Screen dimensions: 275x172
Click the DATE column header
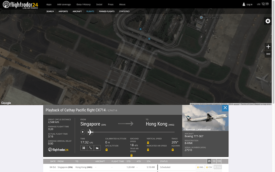click(53, 161)
